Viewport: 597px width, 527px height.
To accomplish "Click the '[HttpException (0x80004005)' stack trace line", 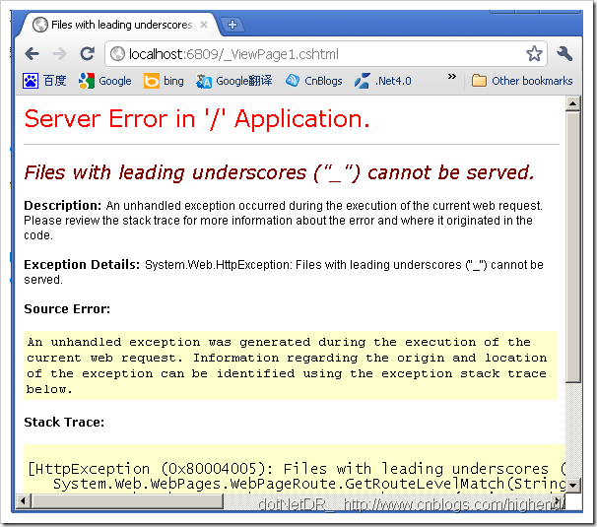I will [297, 468].
